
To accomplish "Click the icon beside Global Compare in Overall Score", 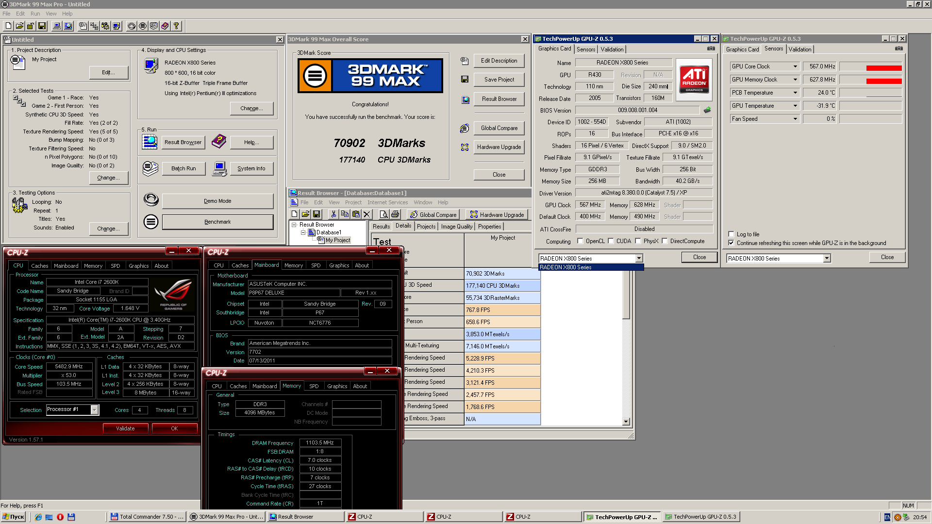I will click(465, 128).
